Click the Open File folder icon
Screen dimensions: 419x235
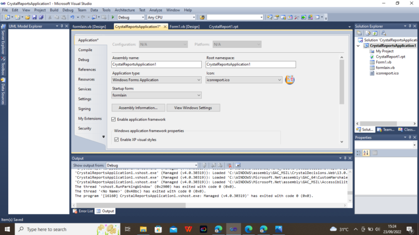[27, 17]
